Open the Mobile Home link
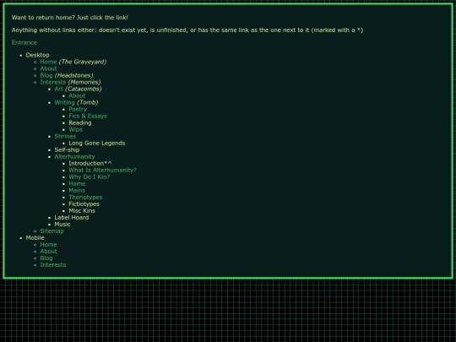Viewport: 456px width, 342px height. (48, 245)
